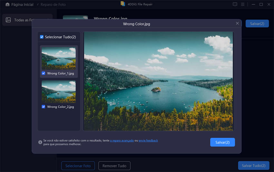Open the 'o reparo avançado' link

(x=122, y=140)
